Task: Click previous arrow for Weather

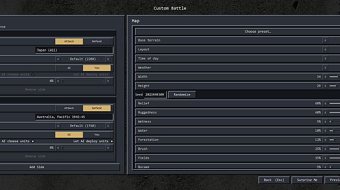Action: [325, 67]
